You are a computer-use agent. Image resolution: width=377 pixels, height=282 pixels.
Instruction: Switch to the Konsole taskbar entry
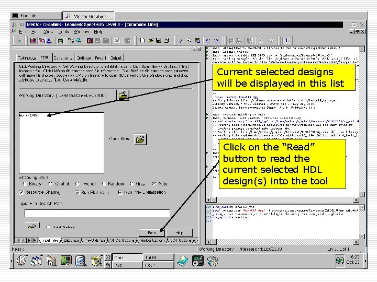(36, 16)
